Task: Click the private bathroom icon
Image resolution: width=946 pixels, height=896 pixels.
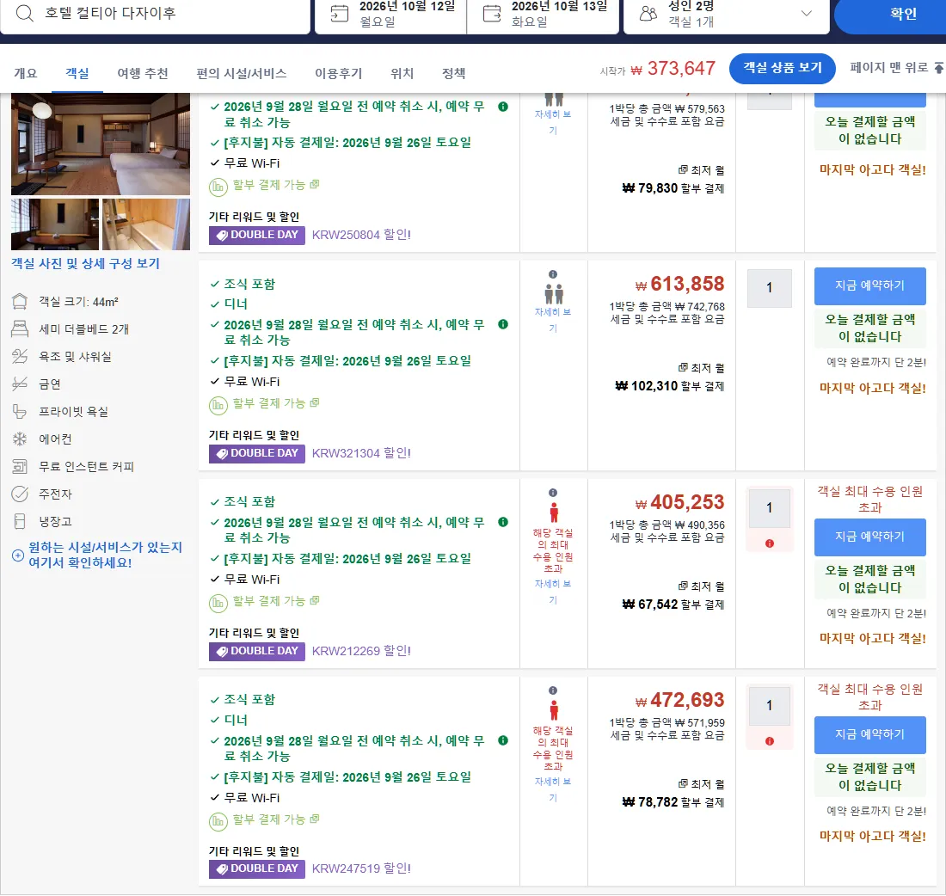Action: 20,411
